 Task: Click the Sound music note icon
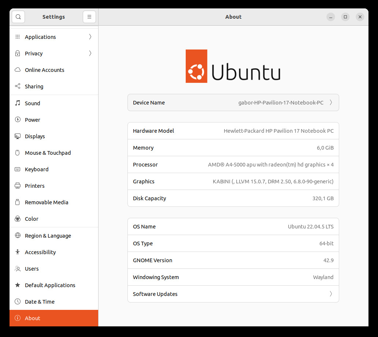click(x=18, y=103)
